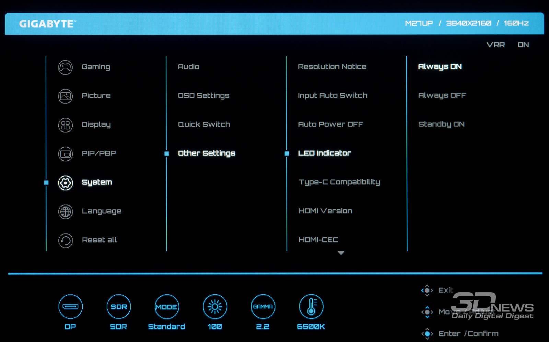
Task: Select the Always ON option
Action: (x=440, y=67)
